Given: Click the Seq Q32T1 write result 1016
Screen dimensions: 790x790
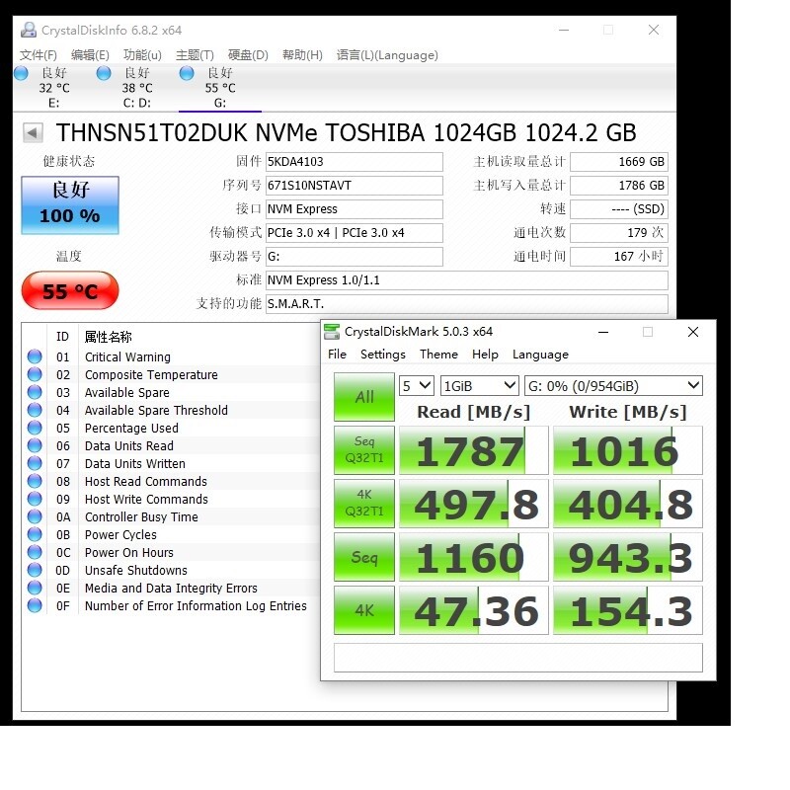Looking at the screenshot, I should 628,450.
